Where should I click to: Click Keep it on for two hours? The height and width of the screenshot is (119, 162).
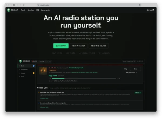pyautogui.click(x=92, y=73)
